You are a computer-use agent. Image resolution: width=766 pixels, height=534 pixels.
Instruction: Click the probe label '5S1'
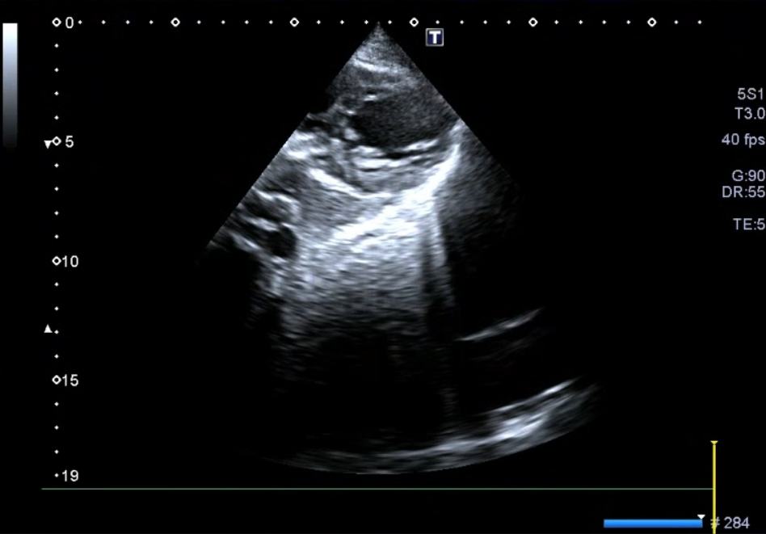[751, 94]
